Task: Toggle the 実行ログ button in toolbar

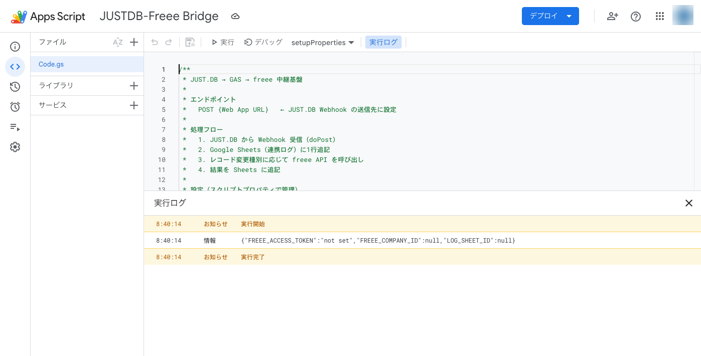Action: click(383, 43)
